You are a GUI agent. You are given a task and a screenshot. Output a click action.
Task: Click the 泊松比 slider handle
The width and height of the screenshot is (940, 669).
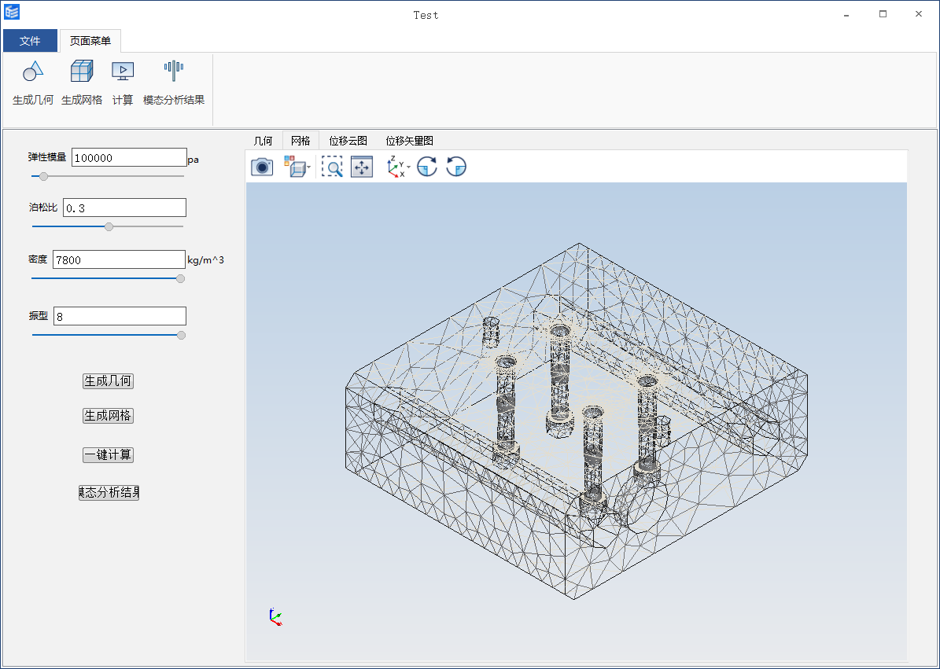click(109, 226)
